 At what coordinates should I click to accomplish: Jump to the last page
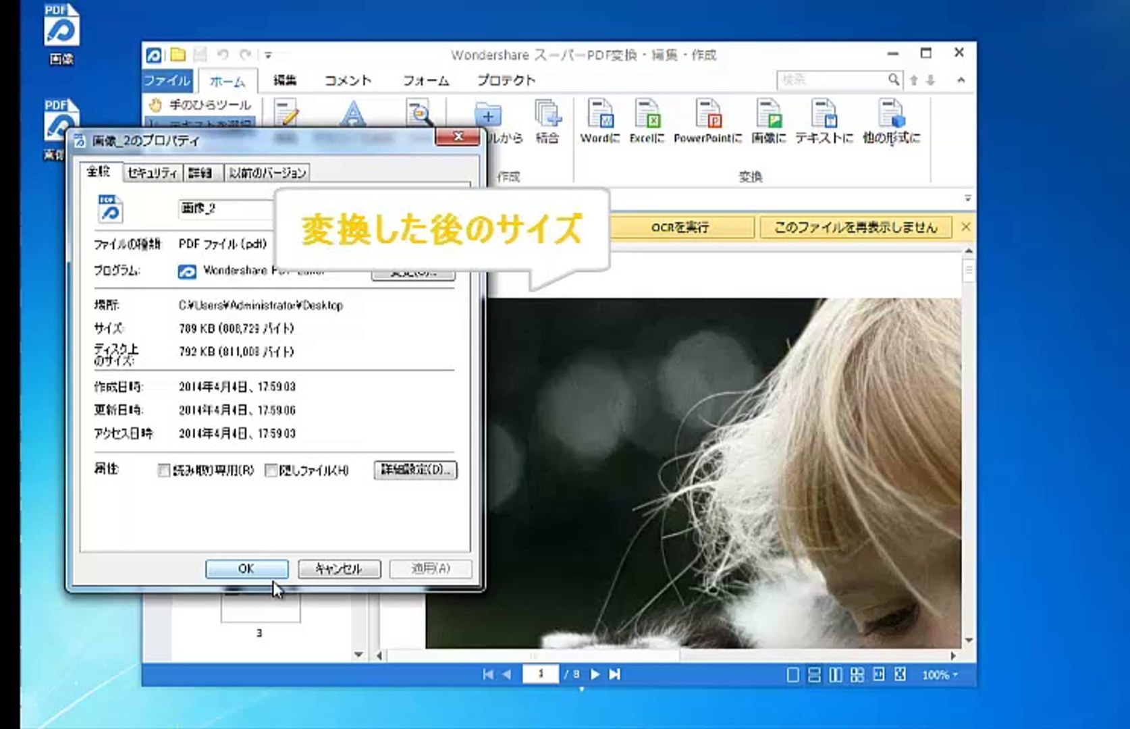(615, 674)
